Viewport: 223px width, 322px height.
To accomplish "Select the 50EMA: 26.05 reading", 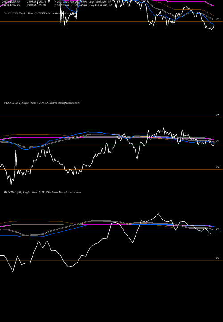I will [11, 5].
